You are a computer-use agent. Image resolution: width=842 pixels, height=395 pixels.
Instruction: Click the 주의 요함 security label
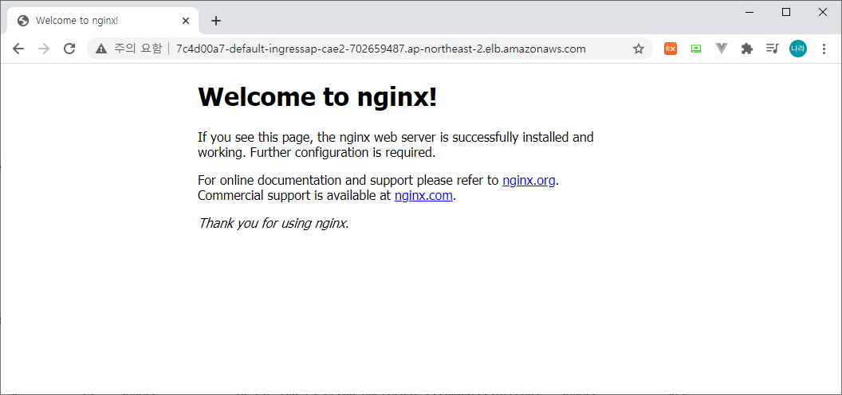(x=137, y=49)
